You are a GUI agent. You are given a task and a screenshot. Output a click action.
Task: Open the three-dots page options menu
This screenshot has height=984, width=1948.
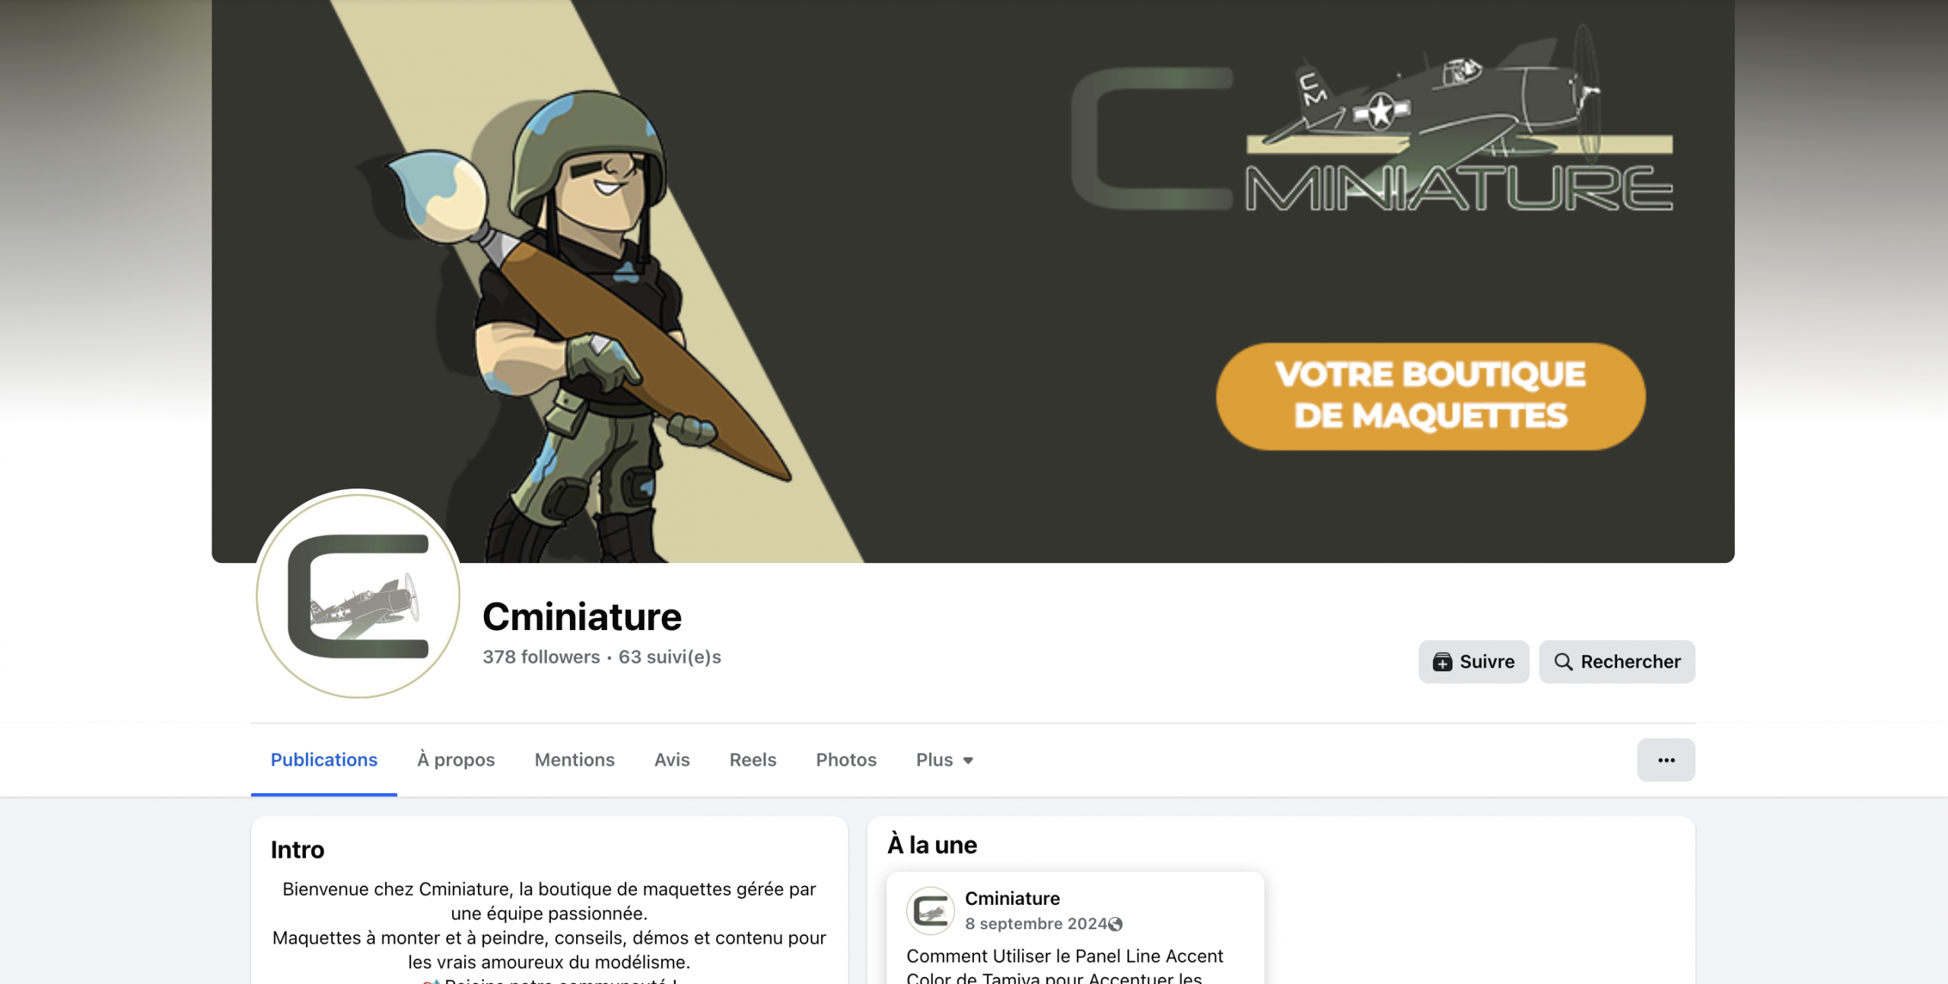[x=1666, y=759]
